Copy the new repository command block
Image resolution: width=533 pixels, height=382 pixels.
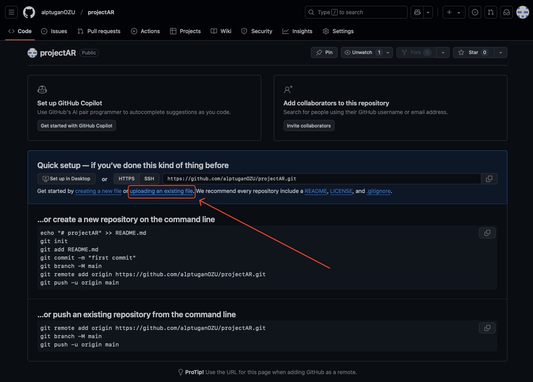487,233
